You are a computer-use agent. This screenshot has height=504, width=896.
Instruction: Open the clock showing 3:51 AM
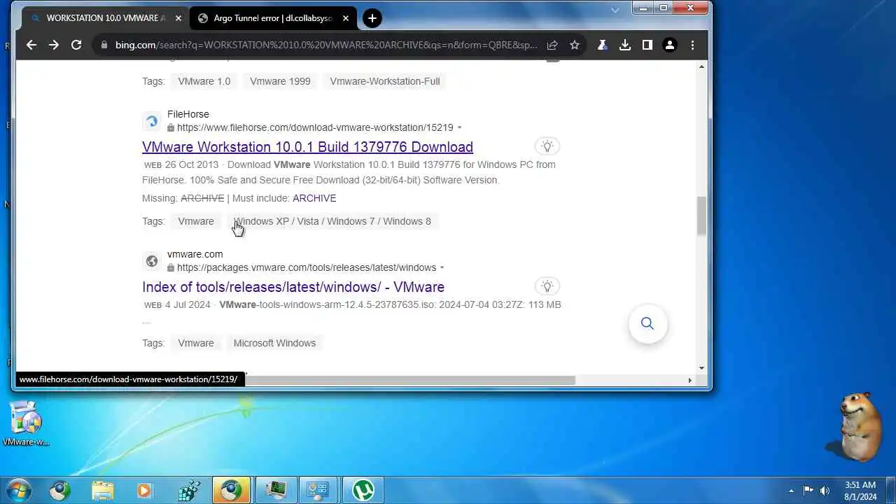click(860, 490)
